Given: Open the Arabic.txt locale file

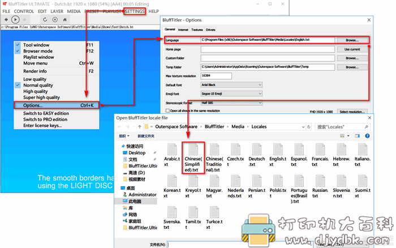Looking at the screenshot, I should (172, 155).
